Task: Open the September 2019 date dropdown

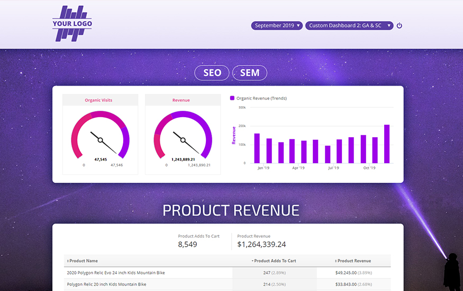Action: [277, 25]
